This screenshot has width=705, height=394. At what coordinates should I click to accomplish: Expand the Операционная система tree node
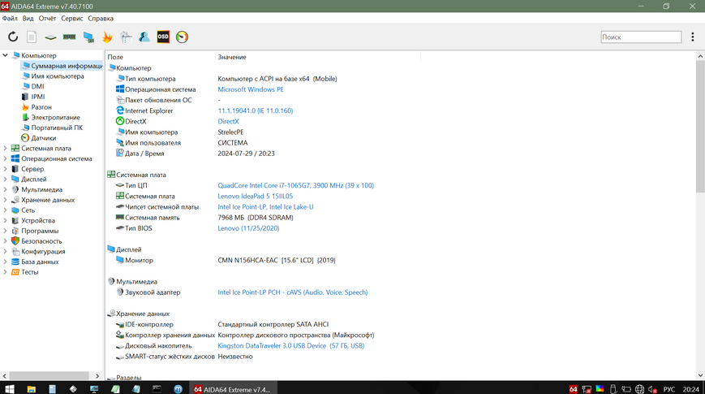coord(6,158)
